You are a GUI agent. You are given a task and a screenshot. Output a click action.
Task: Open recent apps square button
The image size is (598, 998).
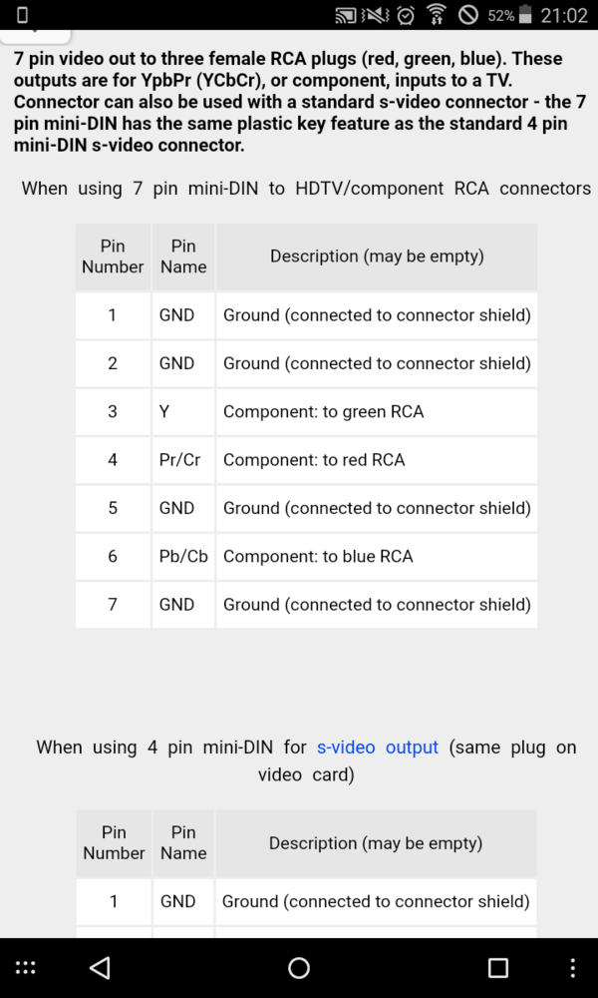(497, 967)
